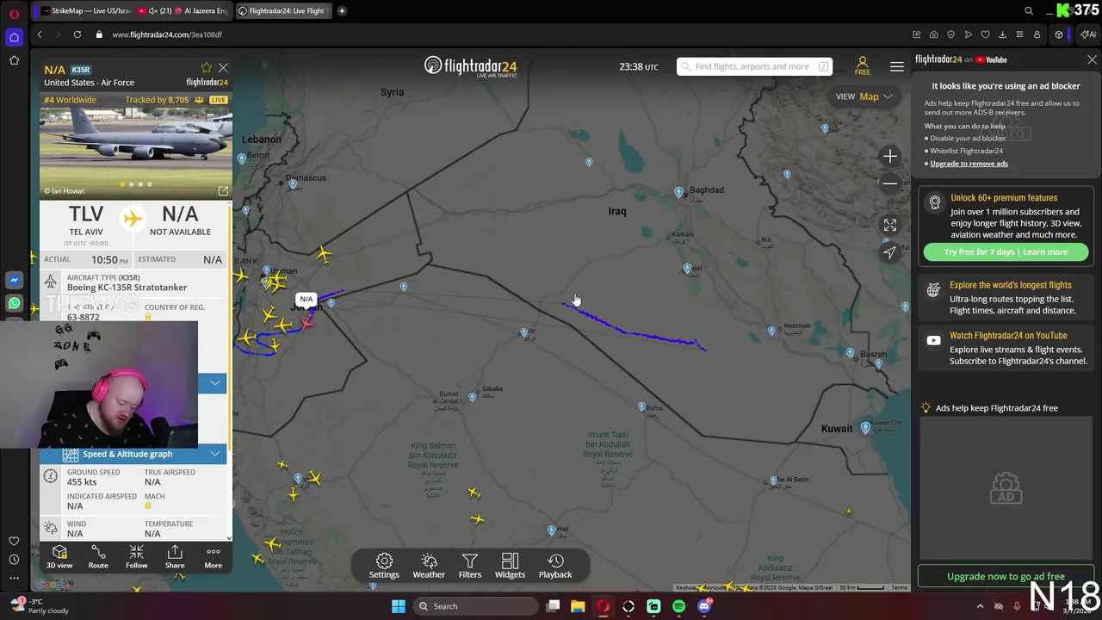Open Opera sidebar home icon

click(x=14, y=37)
